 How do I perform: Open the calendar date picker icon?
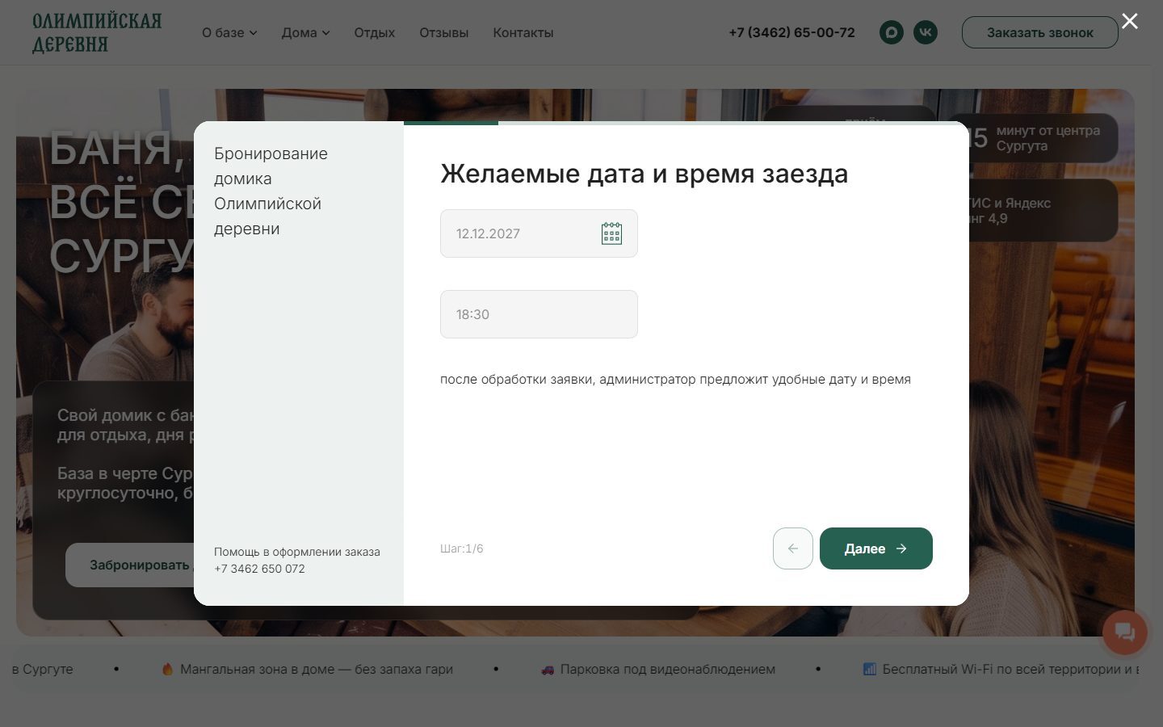pos(611,233)
